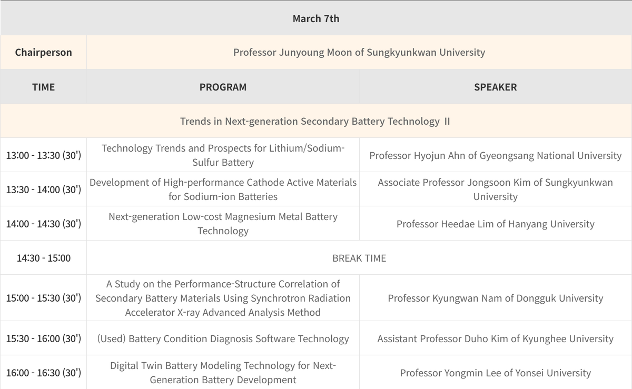The image size is (632, 389).
Task: Click the PROGRAM column header
Action: 223,87
